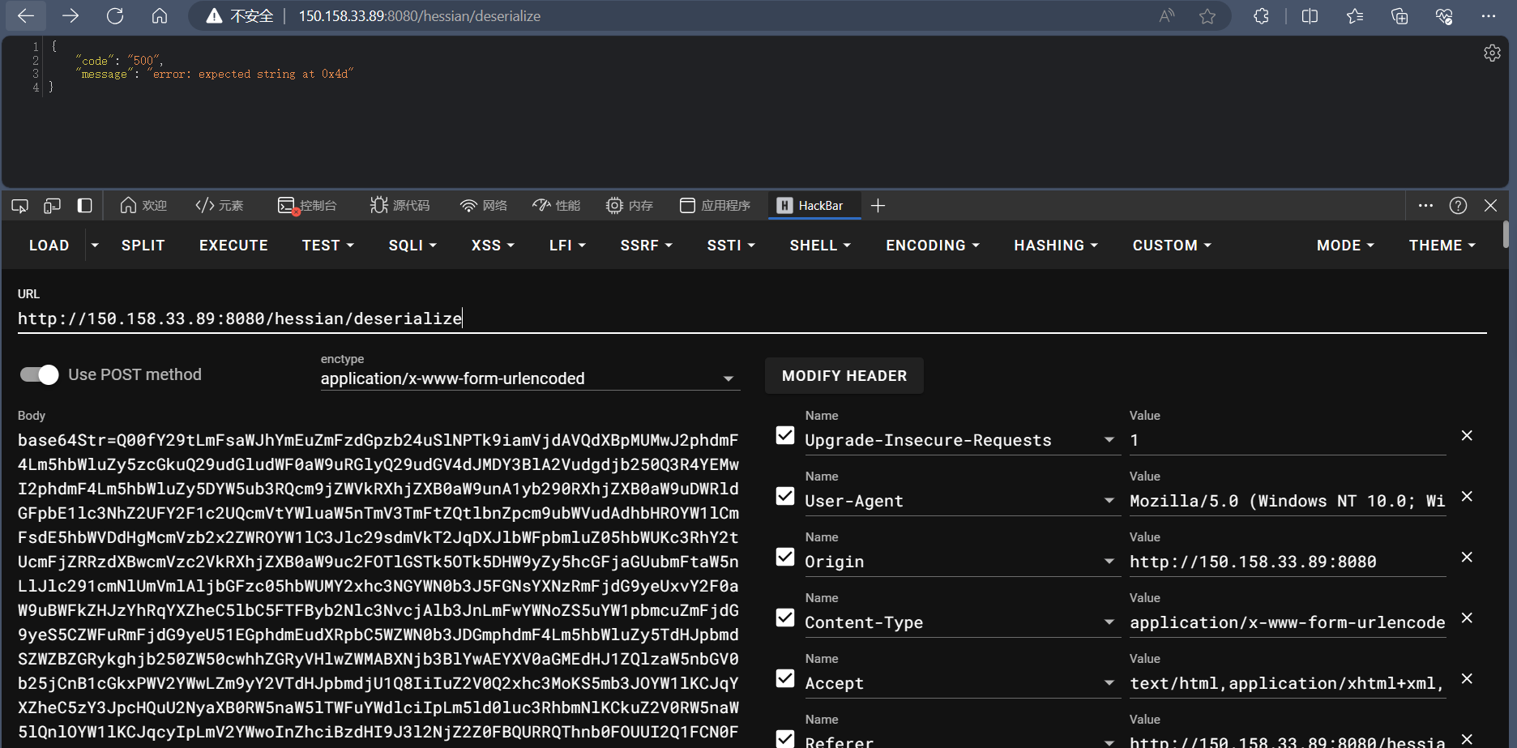
Task: Remove Origin header row
Action: click(1467, 557)
